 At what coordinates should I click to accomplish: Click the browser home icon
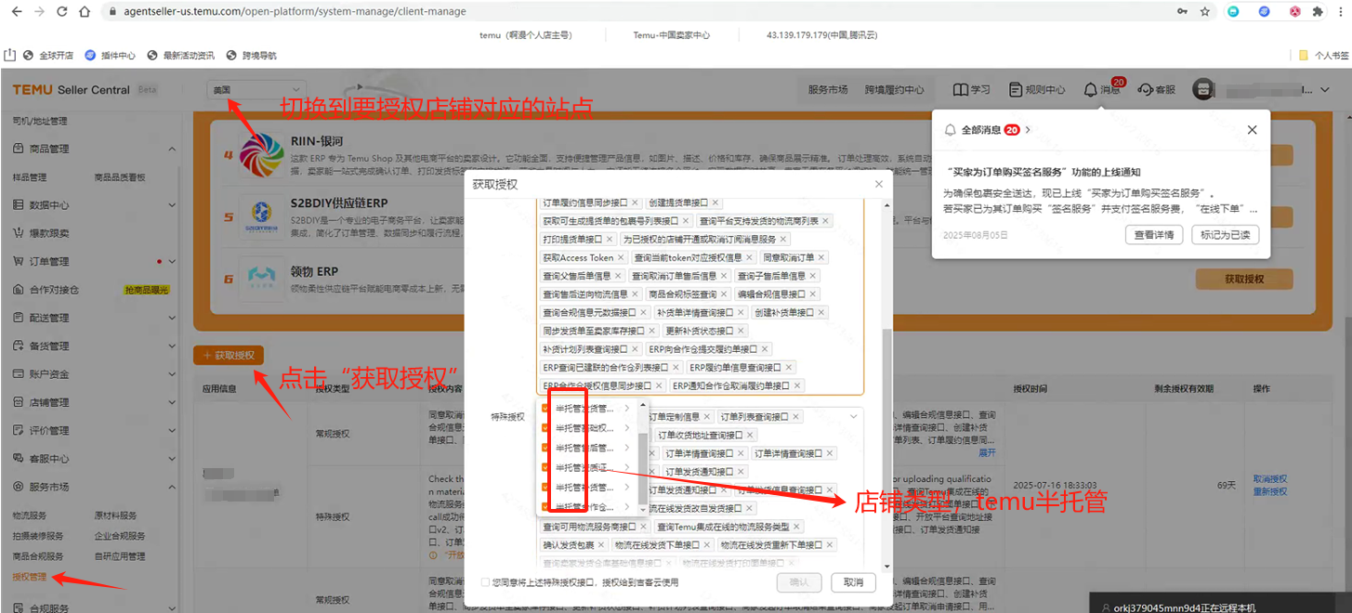tap(85, 12)
